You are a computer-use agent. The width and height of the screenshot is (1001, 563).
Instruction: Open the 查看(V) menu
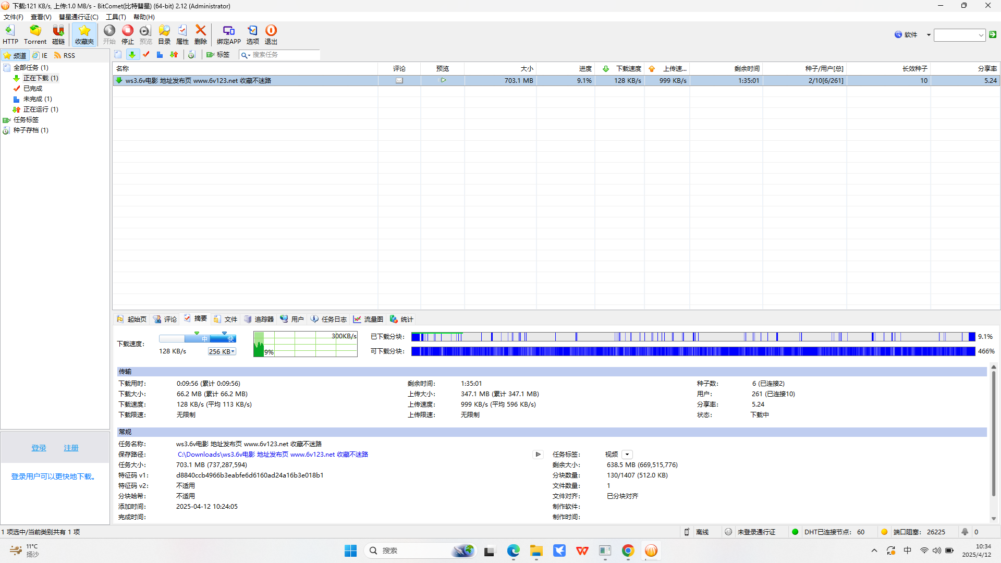(41, 17)
